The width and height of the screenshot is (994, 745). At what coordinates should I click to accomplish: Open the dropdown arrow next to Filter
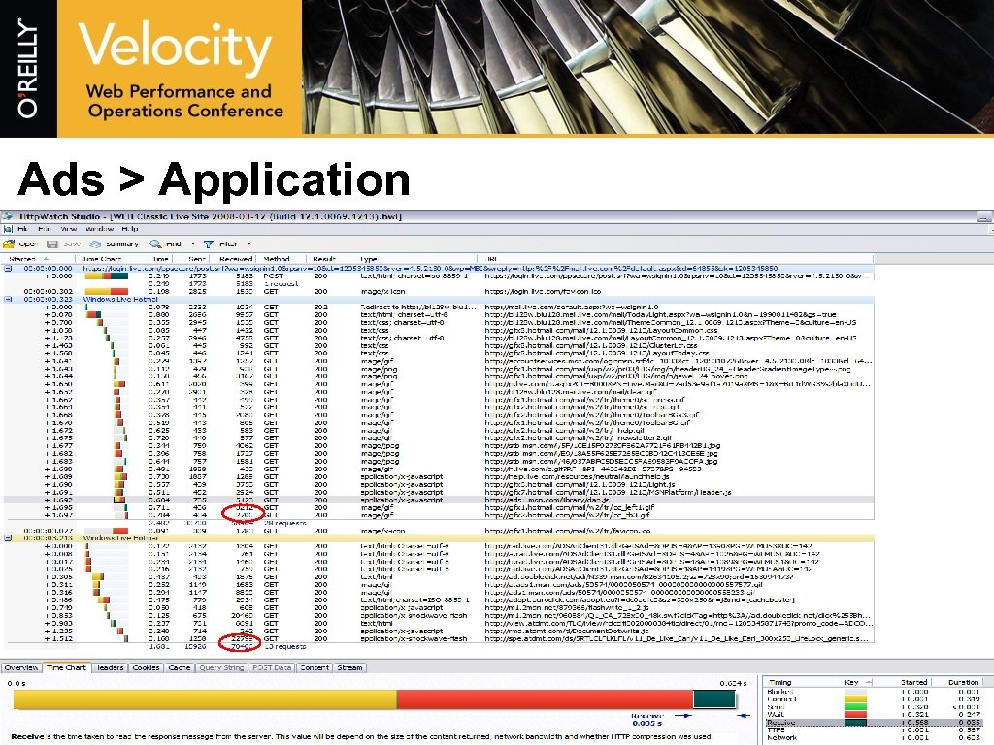pos(249,243)
